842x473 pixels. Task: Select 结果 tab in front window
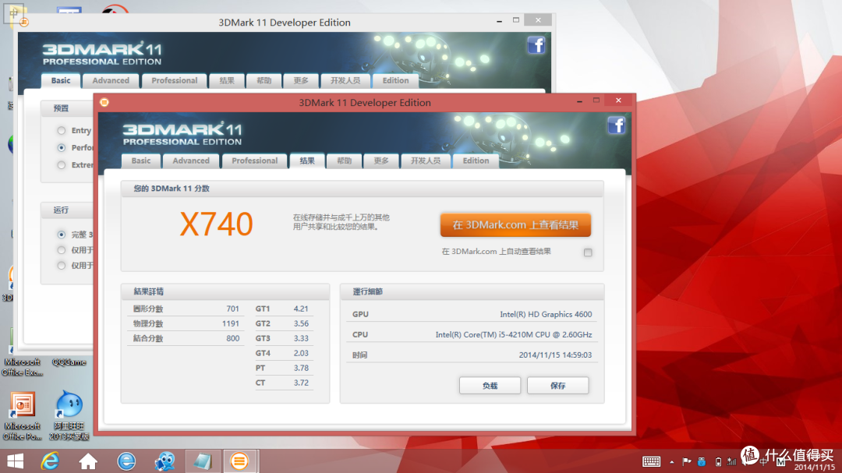point(307,161)
